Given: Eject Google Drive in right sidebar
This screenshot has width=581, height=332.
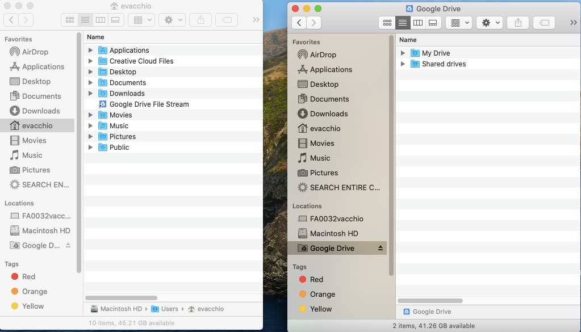Looking at the screenshot, I should [x=380, y=249].
